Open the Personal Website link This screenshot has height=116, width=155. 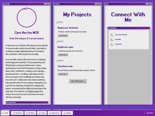(x=121, y=35)
